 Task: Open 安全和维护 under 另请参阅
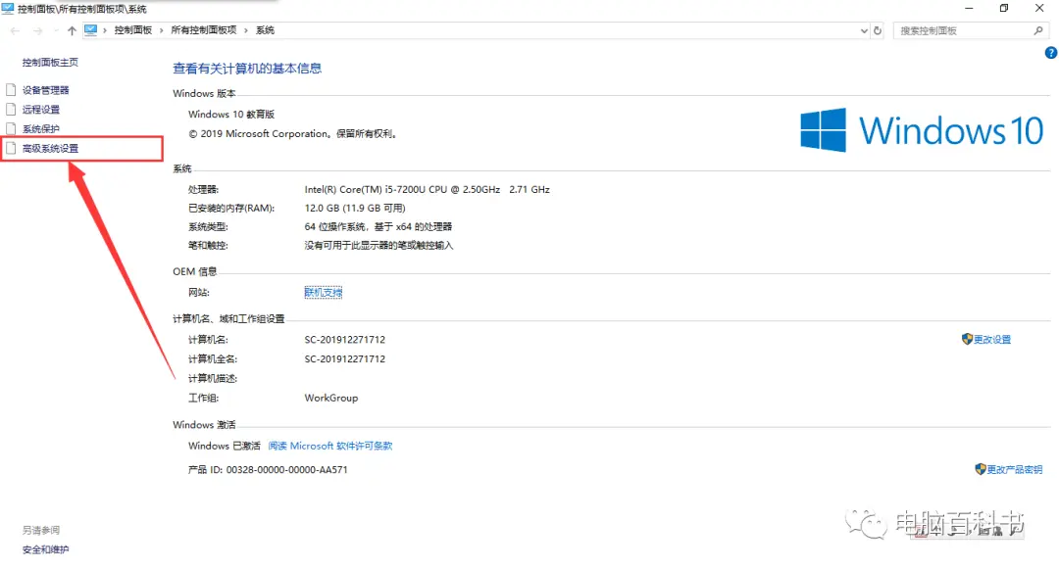pyautogui.click(x=45, y=549)
